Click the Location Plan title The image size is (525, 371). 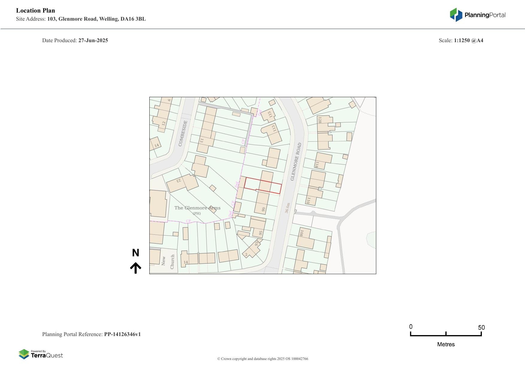tap(36, 10)
